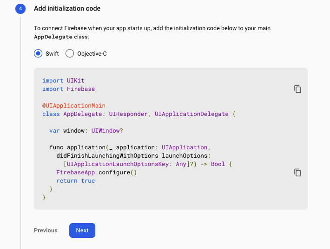Image resolution: width=330 pixels, height=249 pixels.
Task: Click the 'import Firebase' code line
Action: [69, 89]
